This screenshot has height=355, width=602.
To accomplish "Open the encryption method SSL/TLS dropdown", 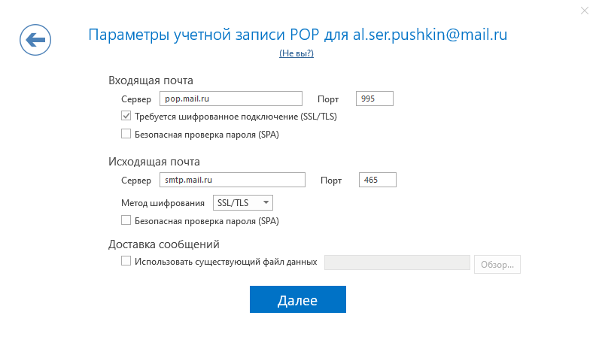I will [243, 202].
